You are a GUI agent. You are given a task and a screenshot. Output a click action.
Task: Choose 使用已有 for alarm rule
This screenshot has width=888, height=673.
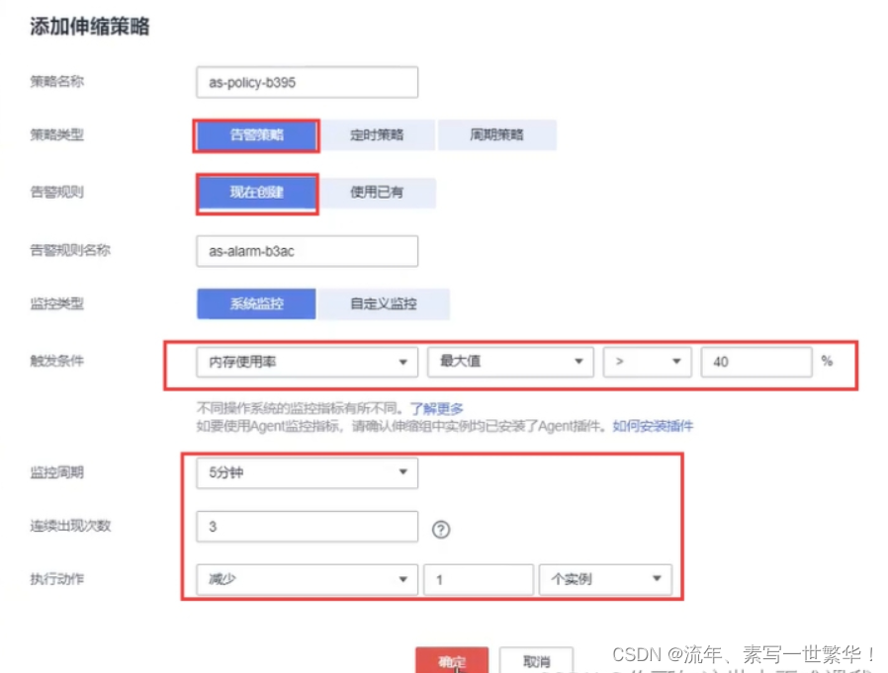click(x=377, y=193)
